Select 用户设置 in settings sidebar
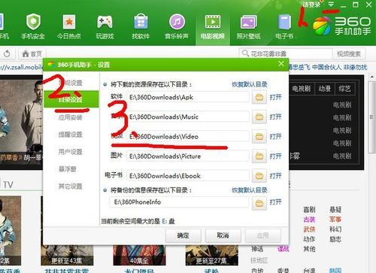Viewport: 376px width, 273px height. [71, 152]
